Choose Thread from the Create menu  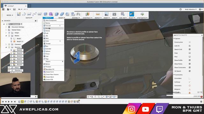coord(54,44)
